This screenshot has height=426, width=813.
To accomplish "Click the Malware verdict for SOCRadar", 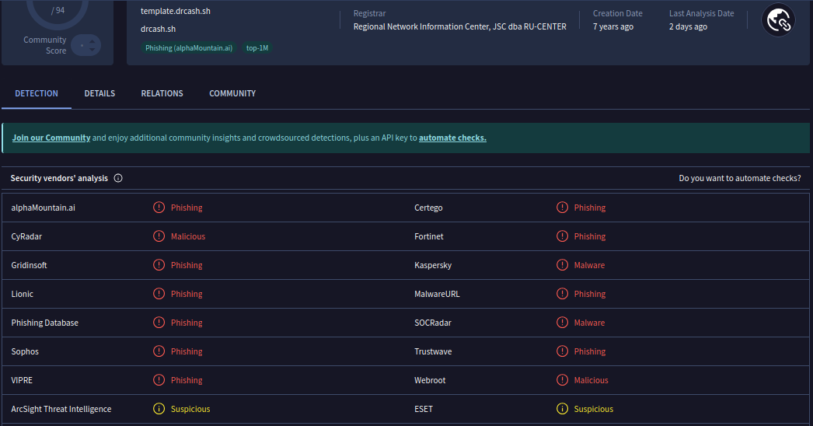I will pyautogui.click(x=589, y=323).
